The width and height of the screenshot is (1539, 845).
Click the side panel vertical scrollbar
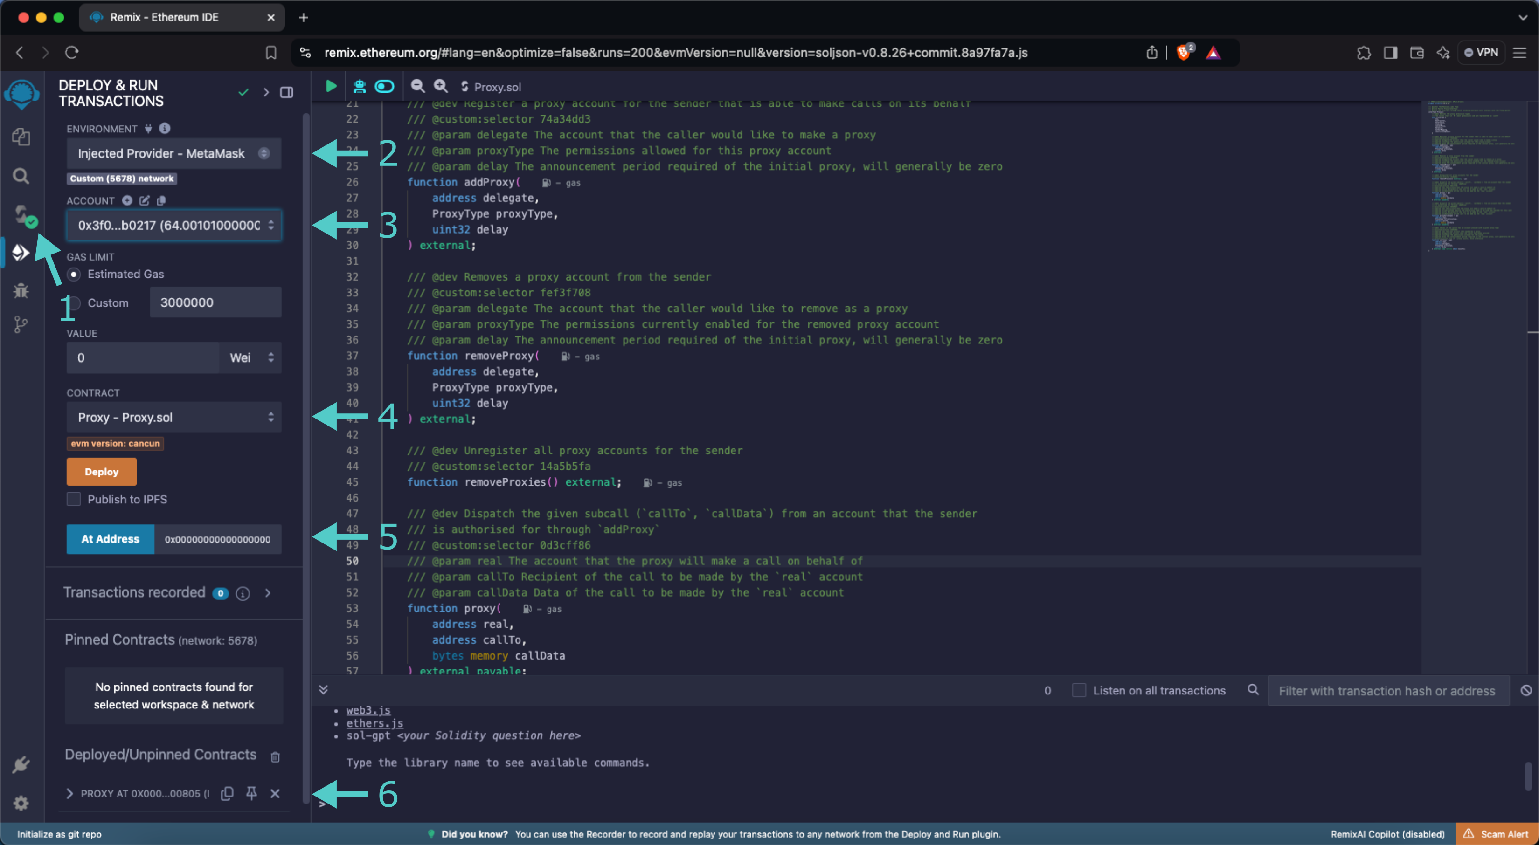click(306, 459)
